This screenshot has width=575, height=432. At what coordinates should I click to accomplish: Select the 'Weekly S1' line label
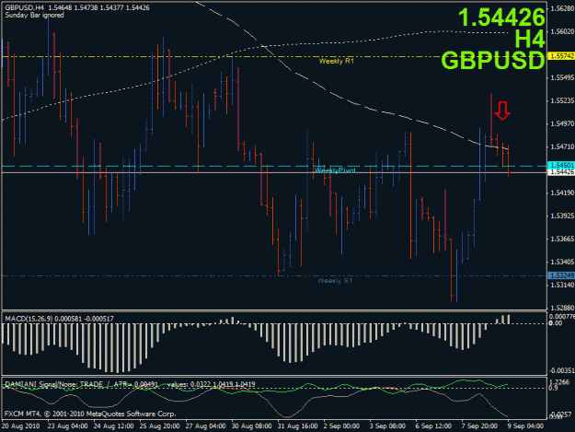335,281
